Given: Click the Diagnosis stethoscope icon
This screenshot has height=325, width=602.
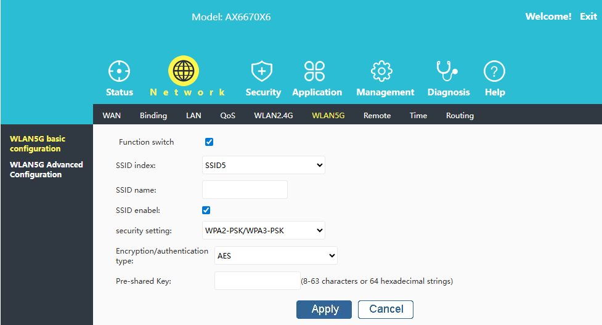Looking at the screenshot, I should click(447, 71).
